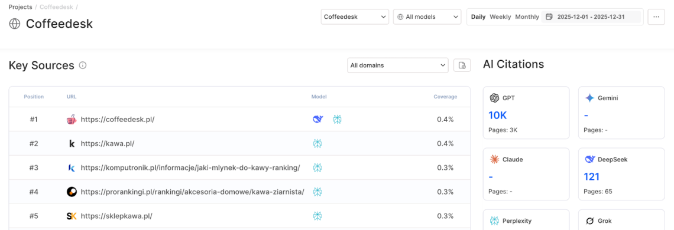Open the https://coffeedesk.pl/ link
This screenshot has height=230, width=674.
(117, 119)
